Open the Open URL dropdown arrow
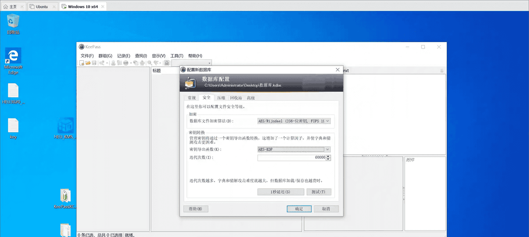 point(131,63)
